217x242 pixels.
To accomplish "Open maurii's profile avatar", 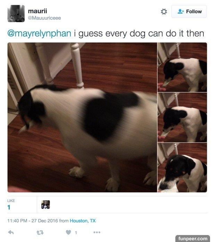I will coord(16,14).
